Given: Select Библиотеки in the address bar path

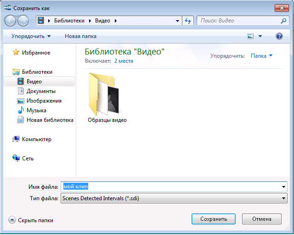Looking at the screenshot, I should (x=69, y=21).
